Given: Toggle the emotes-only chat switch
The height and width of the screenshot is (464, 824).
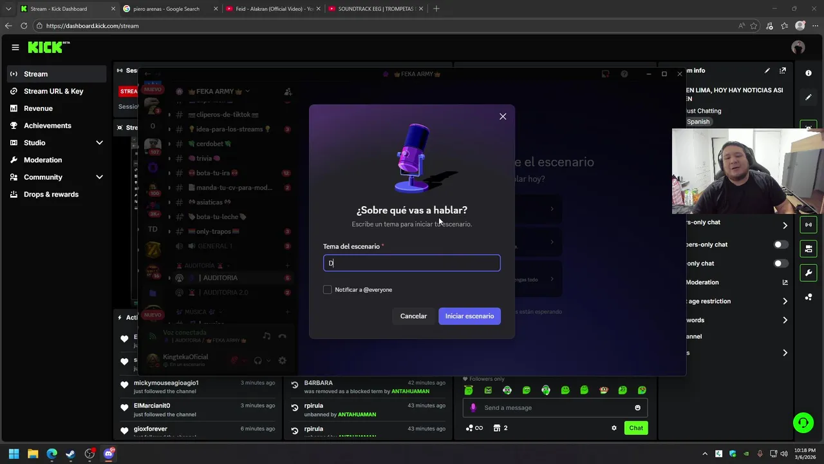Looking at the screenshot, I should coord(780,264).
